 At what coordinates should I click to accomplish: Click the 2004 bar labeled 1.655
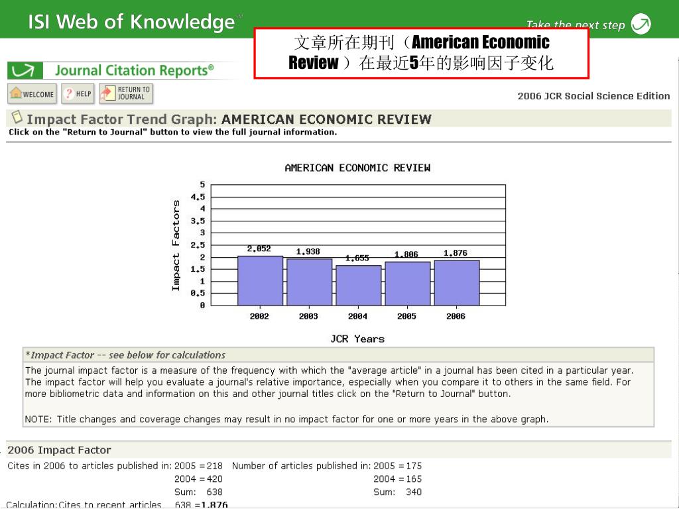pos(359,286)
